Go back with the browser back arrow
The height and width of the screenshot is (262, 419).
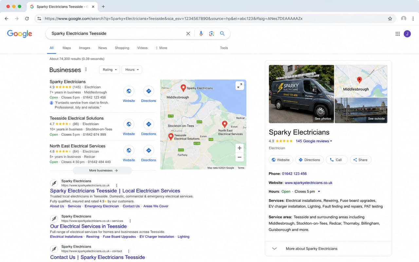[7, 19]
